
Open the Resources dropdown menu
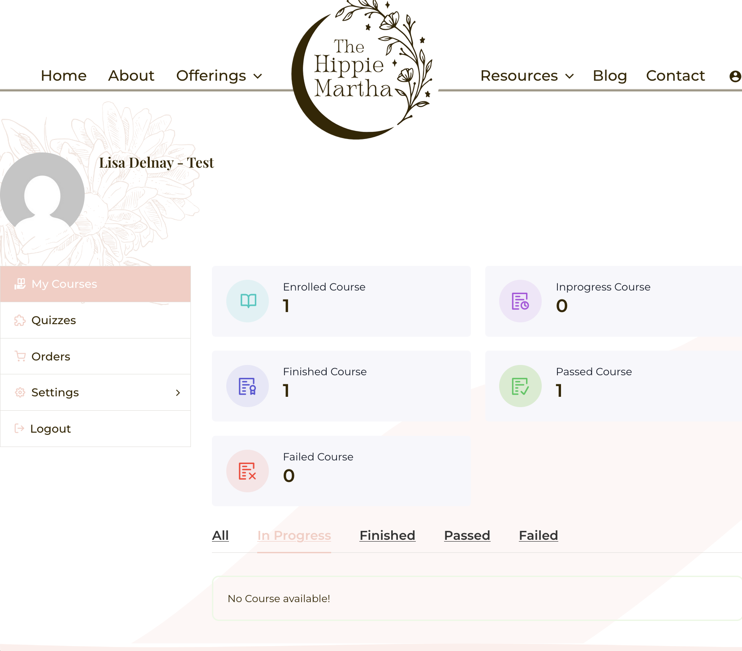pos(526,76)
